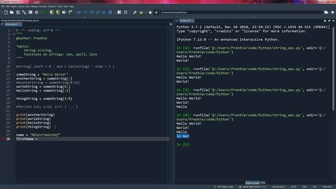Screen dimensions: 336x189
Task: Click the Open file folder icon
Action: (x=12, y=13)
